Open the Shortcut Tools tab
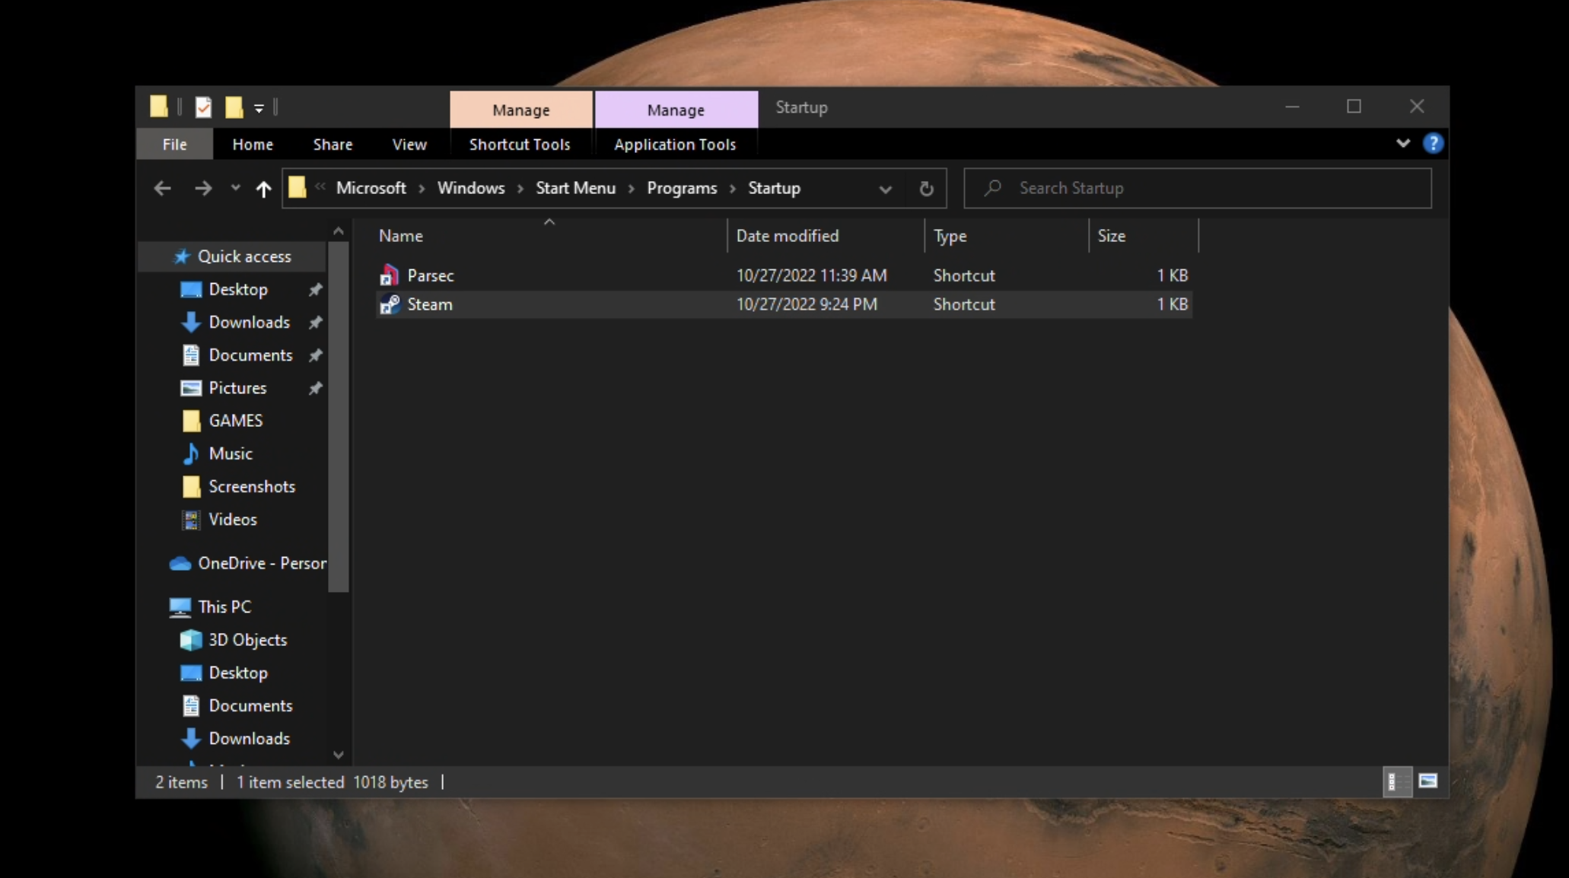1569x878 pixels. 520,144
